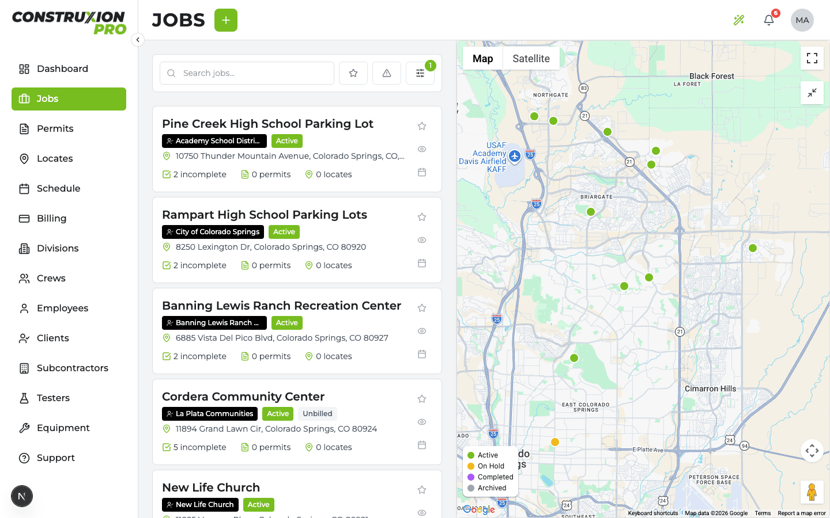
Task: Open the magic wand AI tool
Action: (739, 20)
